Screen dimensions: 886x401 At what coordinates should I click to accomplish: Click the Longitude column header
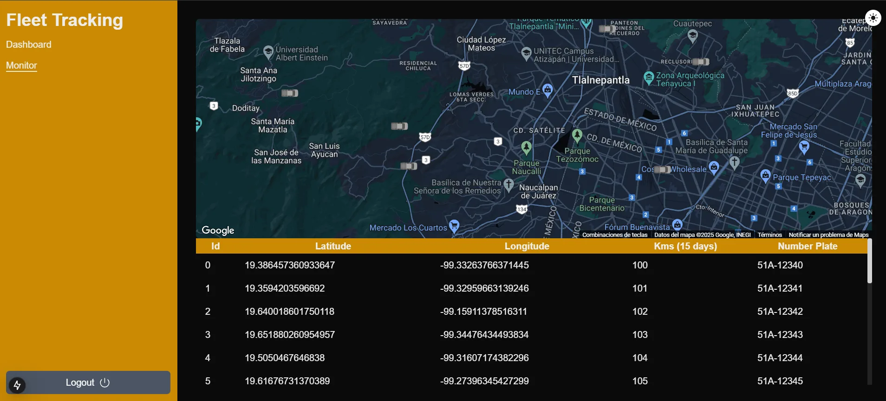527,246
